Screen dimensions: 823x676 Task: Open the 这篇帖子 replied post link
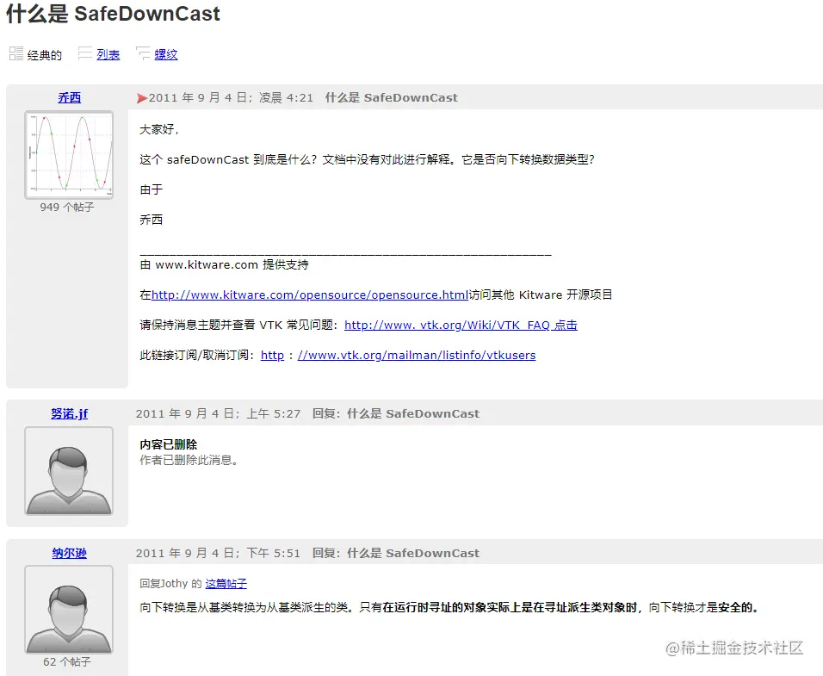226,584
